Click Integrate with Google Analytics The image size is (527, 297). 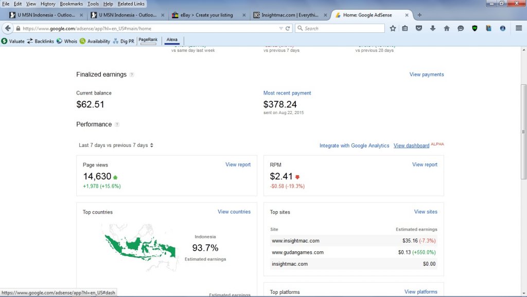pyautogui.click(x=354, y=145)
